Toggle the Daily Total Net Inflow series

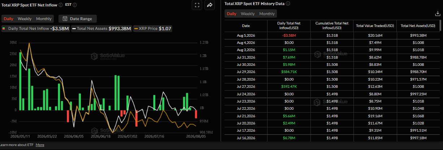click(x=35, y=28)
